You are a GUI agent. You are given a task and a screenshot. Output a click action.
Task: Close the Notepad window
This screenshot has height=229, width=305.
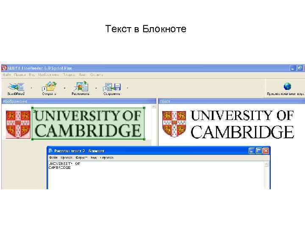pyautogui.click(x=266, y=151)
